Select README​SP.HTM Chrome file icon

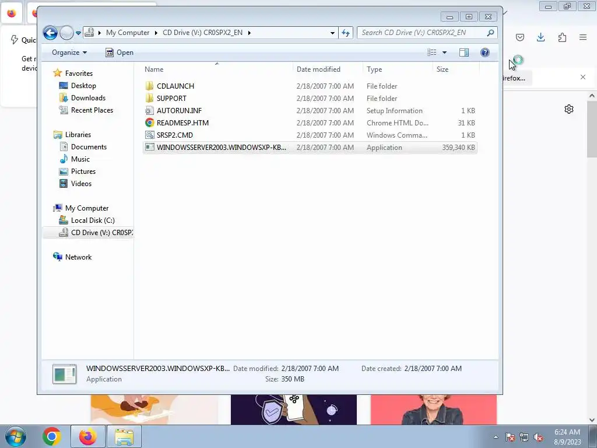click(x=150, y=123)
